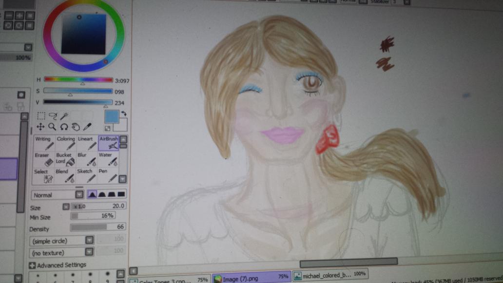Choose the AirBrush tool
The image size is (503, 283).
[108, 143]
